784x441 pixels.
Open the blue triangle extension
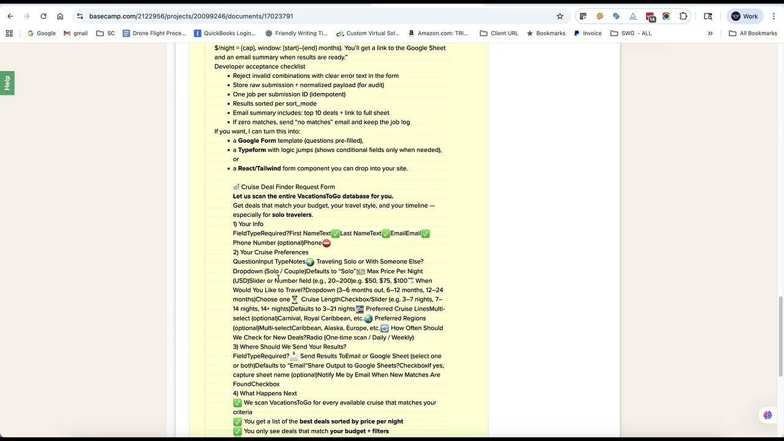tap(633, 17)
